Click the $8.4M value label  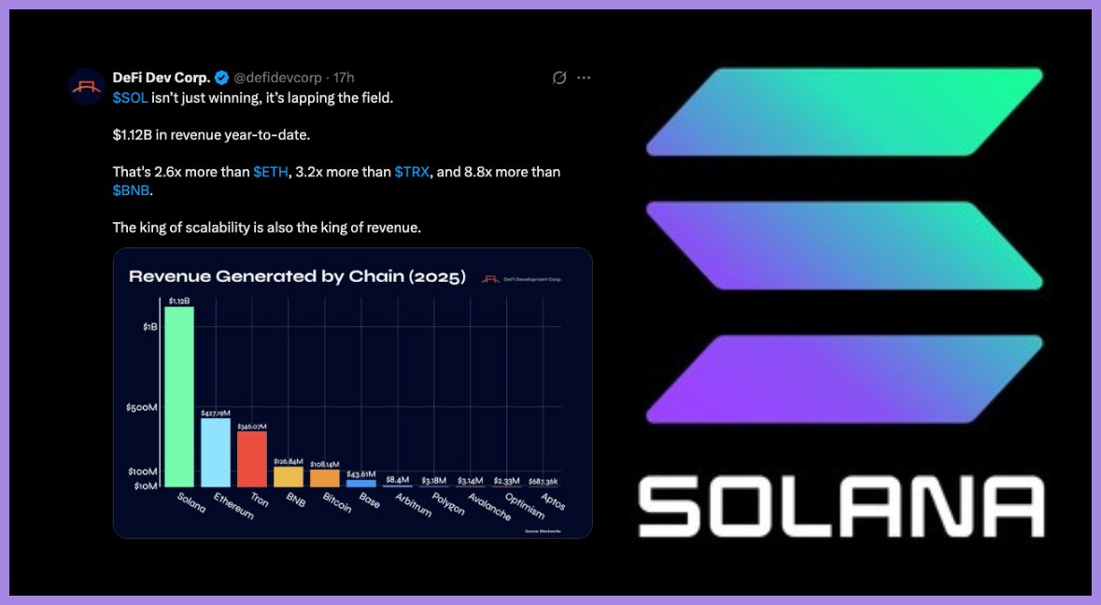(x=398, y=480)
